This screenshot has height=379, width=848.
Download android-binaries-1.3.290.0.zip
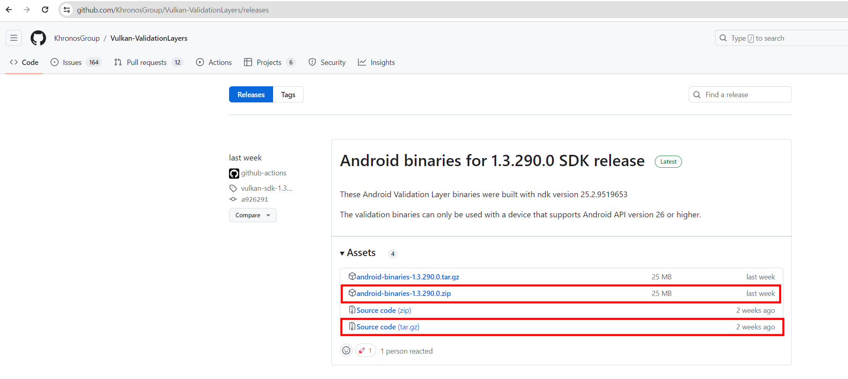point(404,294)
